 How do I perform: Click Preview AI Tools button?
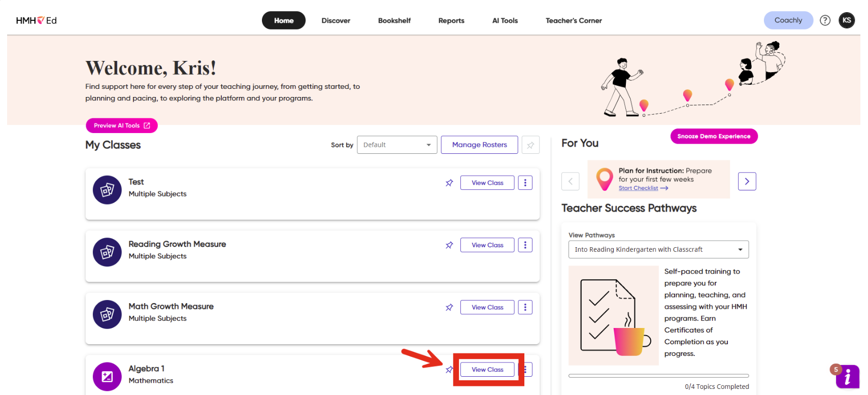[x=122, y=125]
